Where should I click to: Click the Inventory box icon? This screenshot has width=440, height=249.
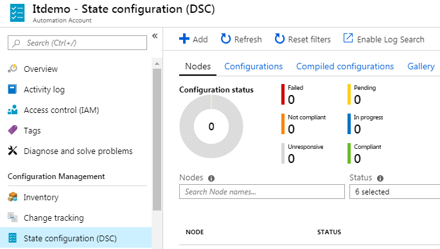(x=13, y=197)
